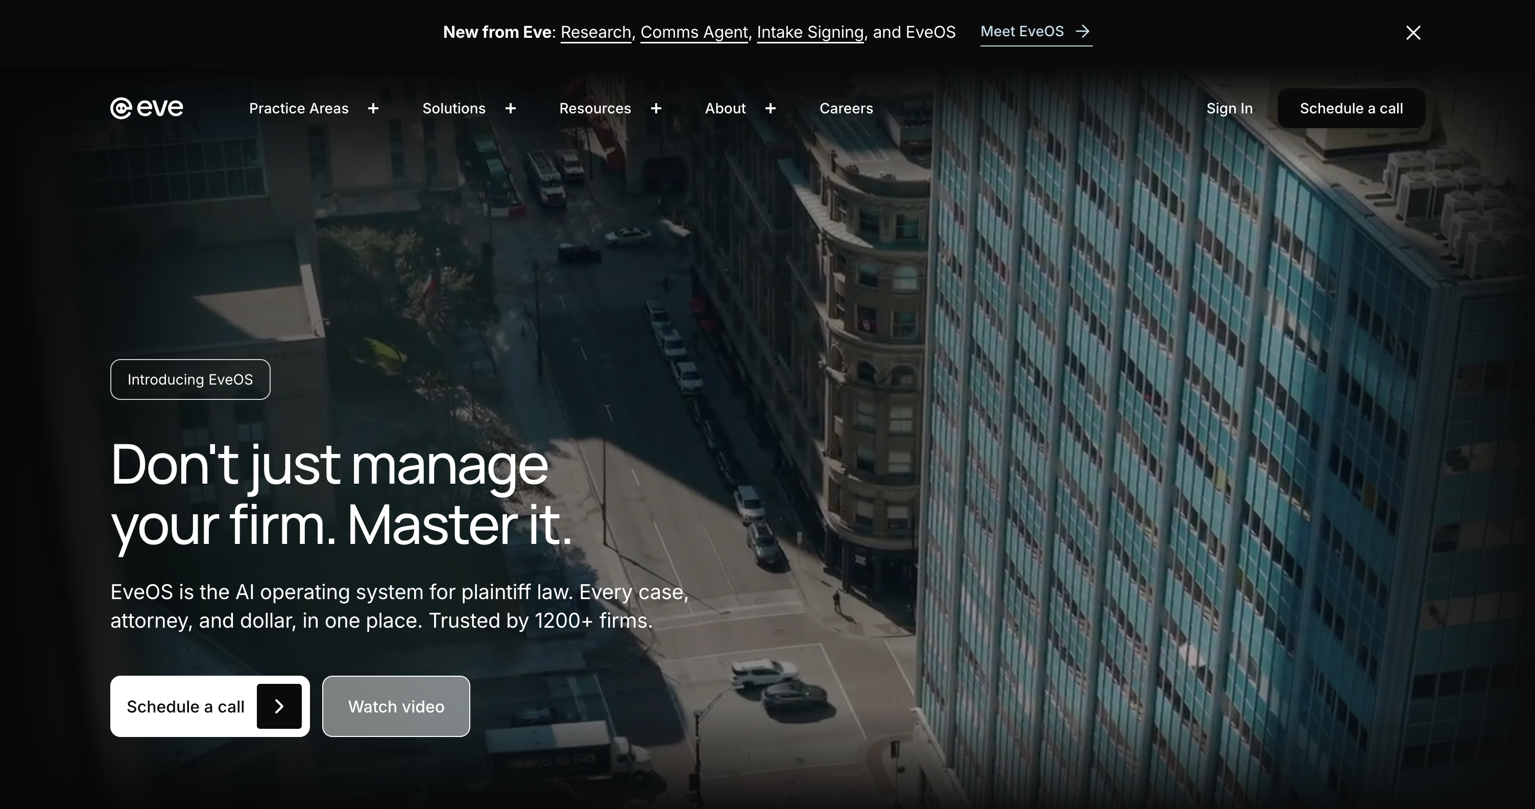Click the hero Schedule a call text
Viewport: 1535px width, 809px height.
185,706
